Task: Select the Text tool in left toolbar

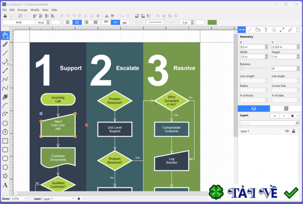Action: tap(5, 185)
